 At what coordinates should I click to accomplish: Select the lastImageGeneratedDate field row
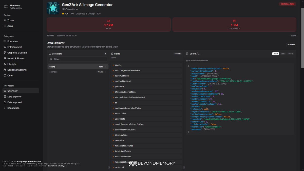pyautogui.click(x=146, y=70)
